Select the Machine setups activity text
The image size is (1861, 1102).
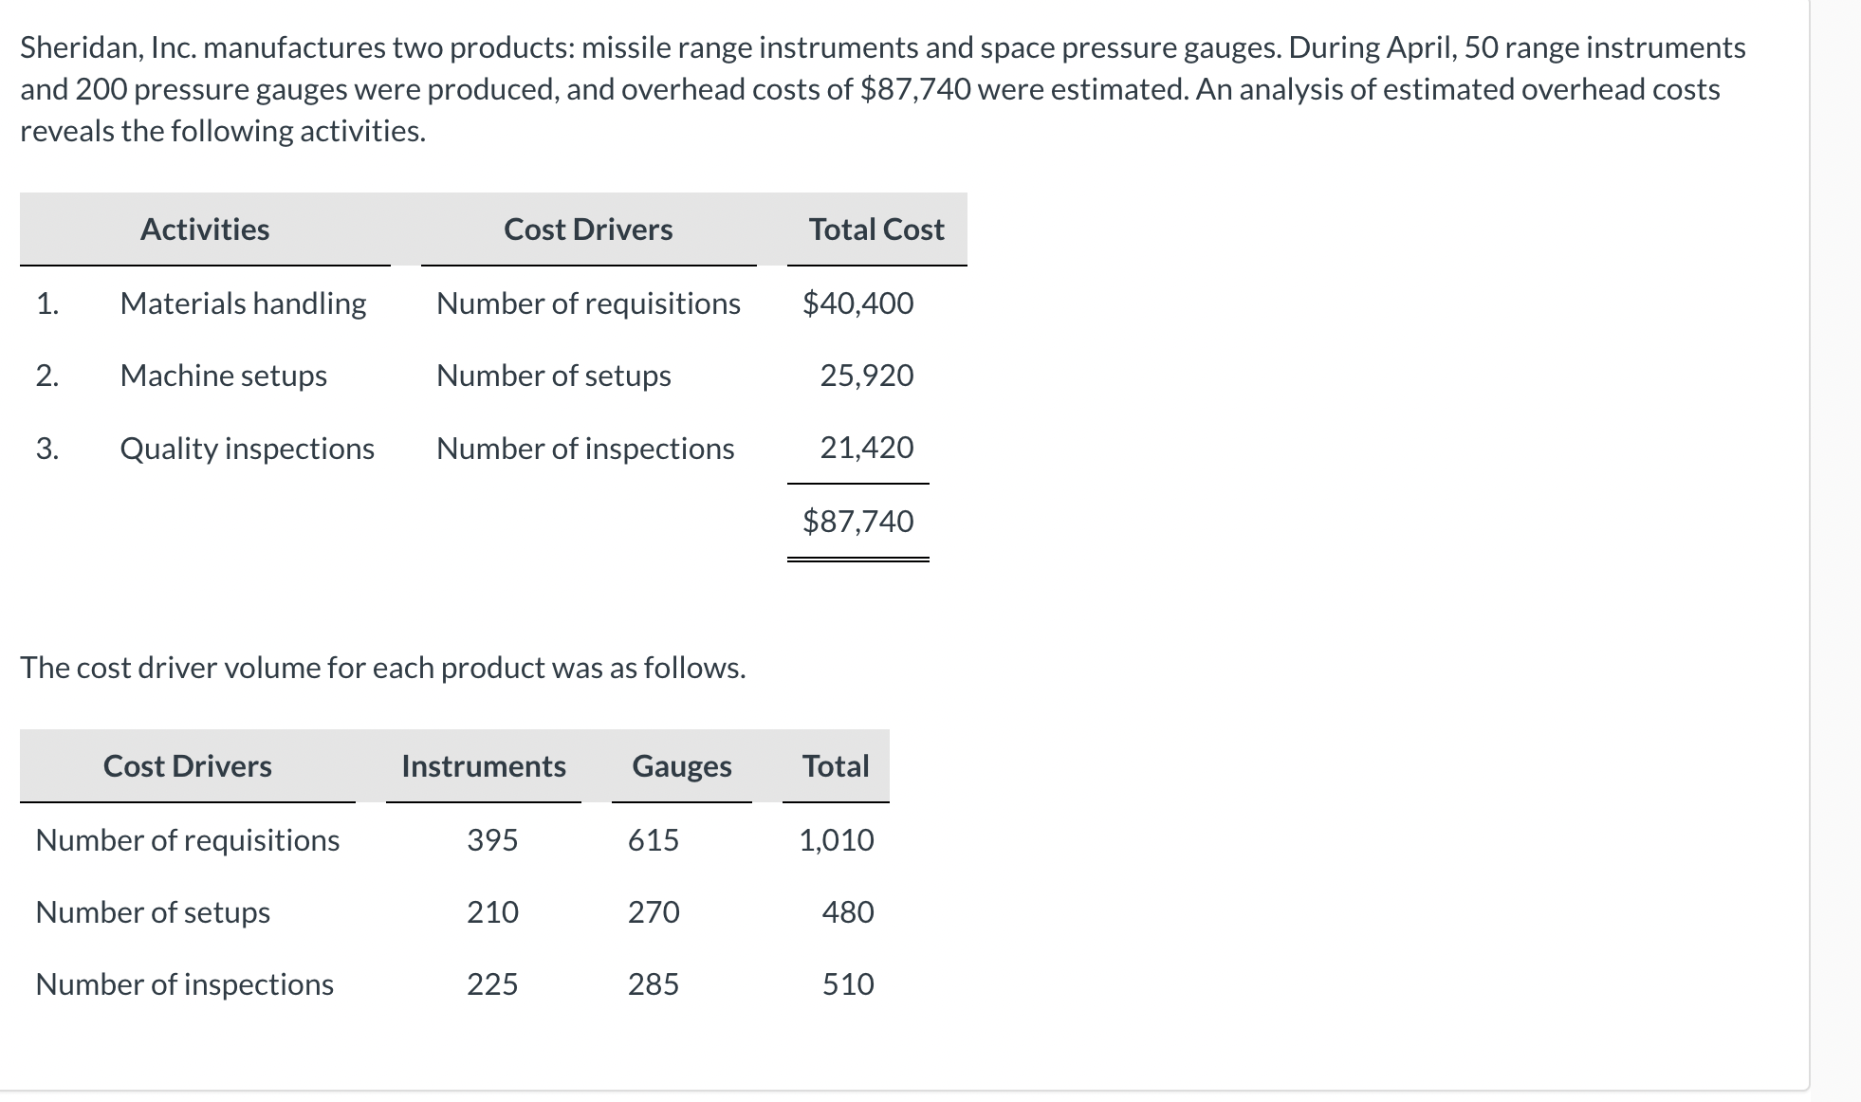click(x=224, y=376)
